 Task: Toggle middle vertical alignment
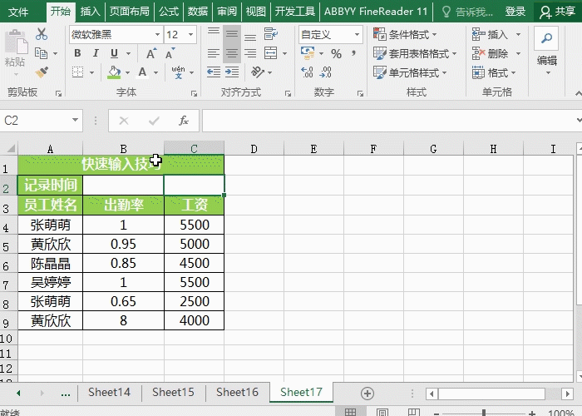pos(232,33)
